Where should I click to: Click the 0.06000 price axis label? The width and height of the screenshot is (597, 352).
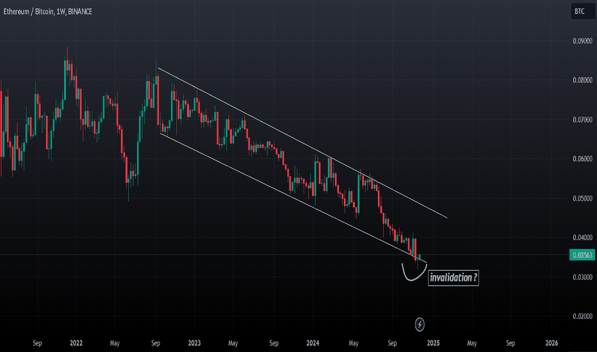pyautogui.click(x=582, y=159)
